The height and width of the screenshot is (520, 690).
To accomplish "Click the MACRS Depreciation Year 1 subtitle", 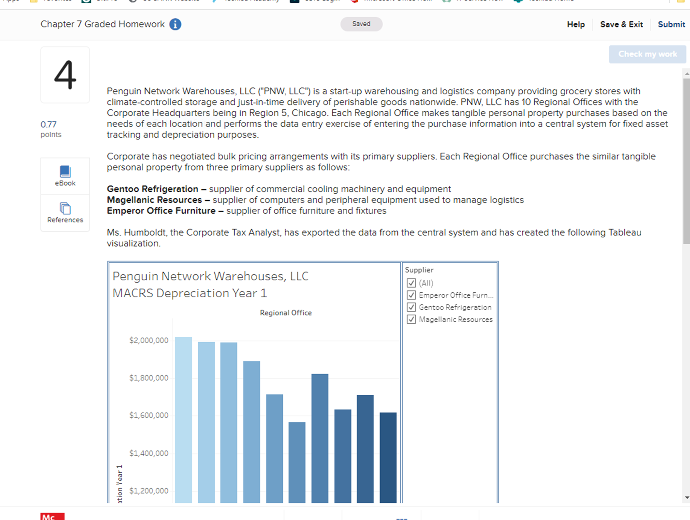I will [x=190, y=293].
